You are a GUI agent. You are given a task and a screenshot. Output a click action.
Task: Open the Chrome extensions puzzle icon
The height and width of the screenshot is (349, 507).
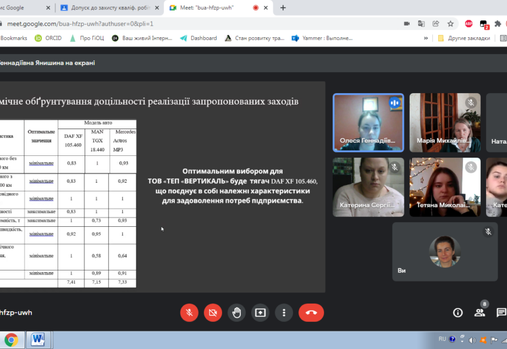[498, 24]
